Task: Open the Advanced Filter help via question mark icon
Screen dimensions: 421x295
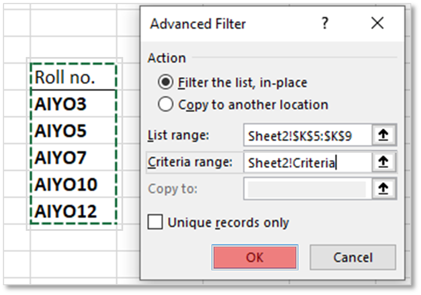Action: pyautogui.click(x=325, y=23)
